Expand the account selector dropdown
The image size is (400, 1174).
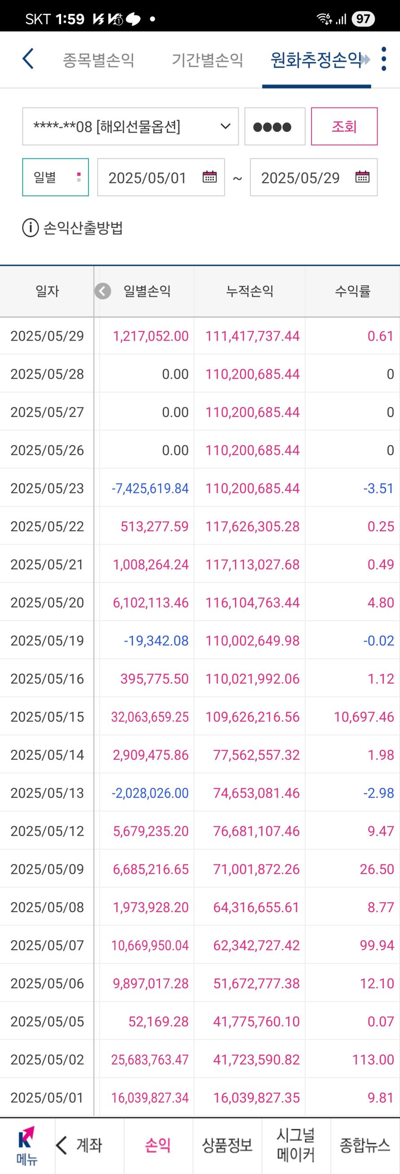(130, 126)
